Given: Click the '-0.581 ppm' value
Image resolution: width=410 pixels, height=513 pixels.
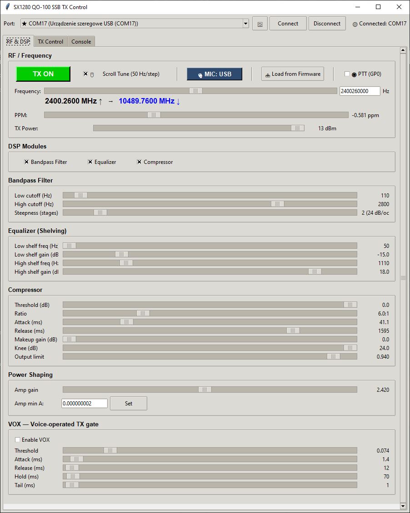Looking at the screenshot, I should click(x=365, y=115).
